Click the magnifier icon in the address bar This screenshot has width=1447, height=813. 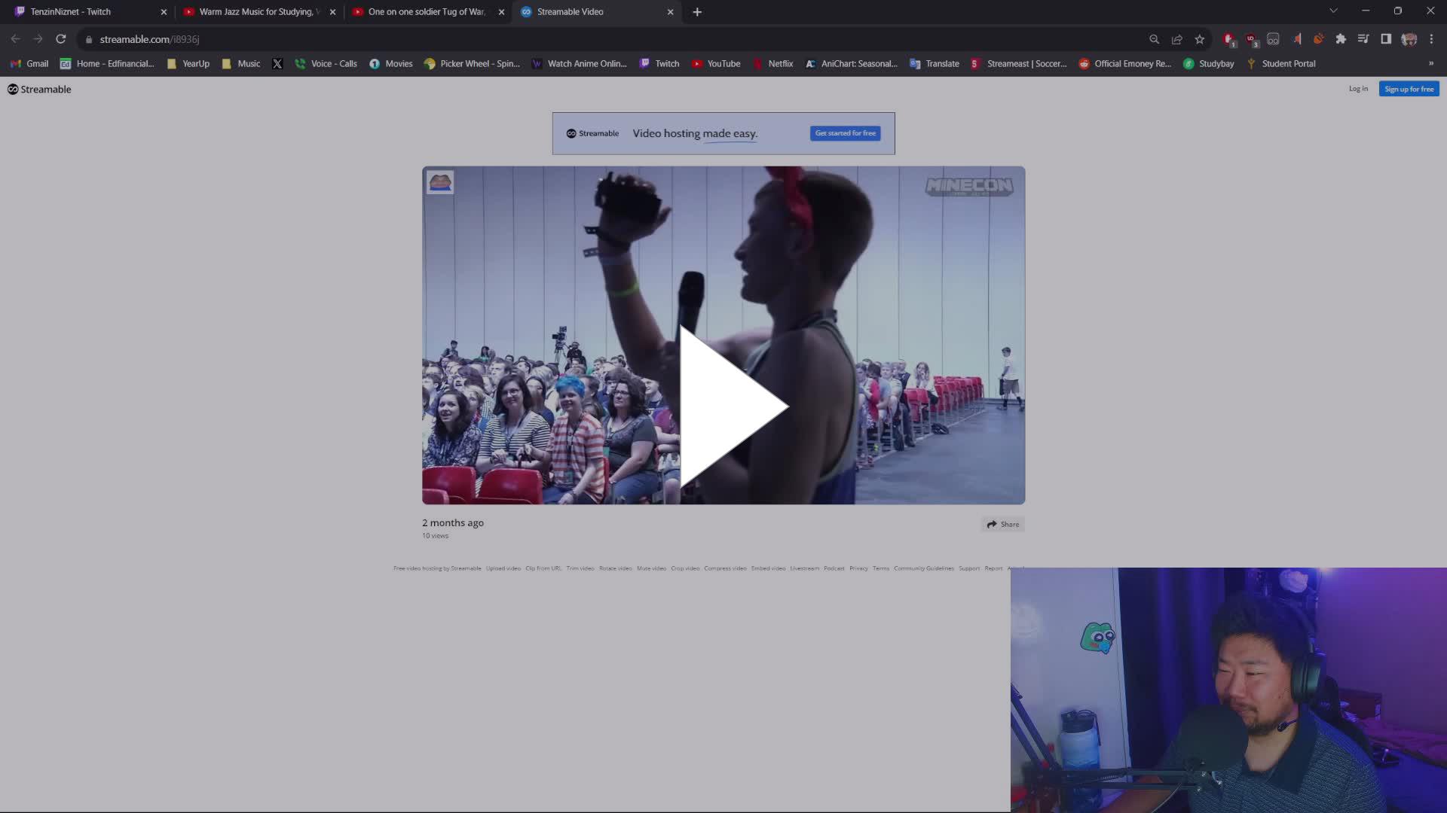point(1154,39)
